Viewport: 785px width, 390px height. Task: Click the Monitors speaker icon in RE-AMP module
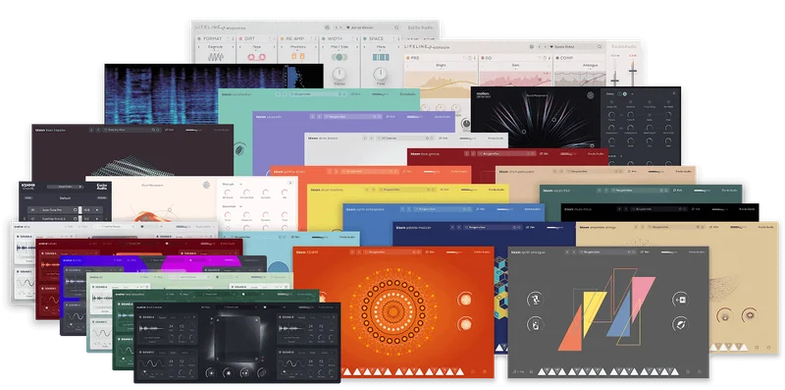[298, 57]
